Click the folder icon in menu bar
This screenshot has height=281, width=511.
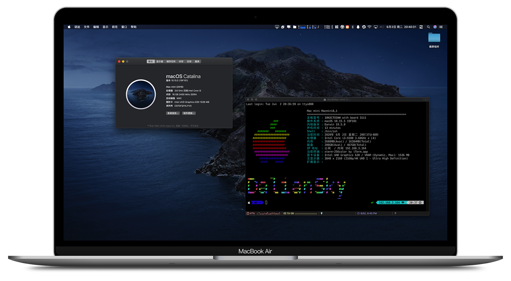click(294, 27)
